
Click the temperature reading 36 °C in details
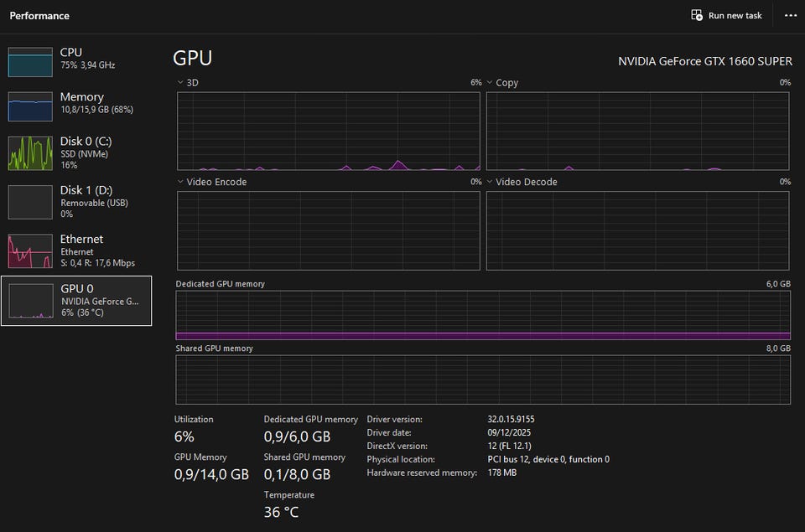pos(281,512)
